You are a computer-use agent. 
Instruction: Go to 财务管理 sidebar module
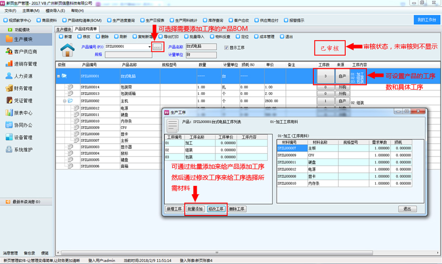23,88
